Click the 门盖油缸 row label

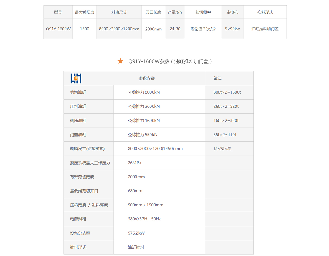tap(78, 135)
